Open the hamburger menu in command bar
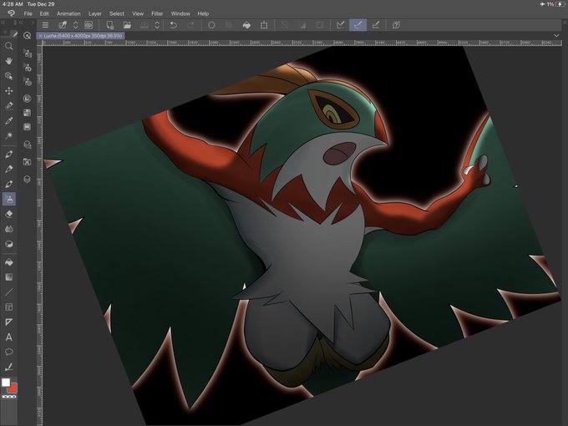The width and height of the screenshot is (568, 426). (x=45, y=25)
